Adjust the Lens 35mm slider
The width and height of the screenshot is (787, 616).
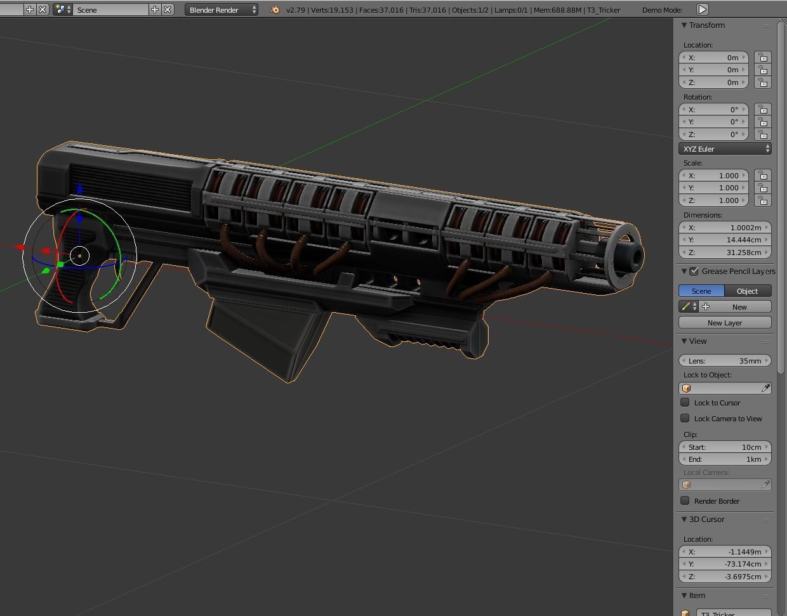pyautogui.click(x=724, y=360)
